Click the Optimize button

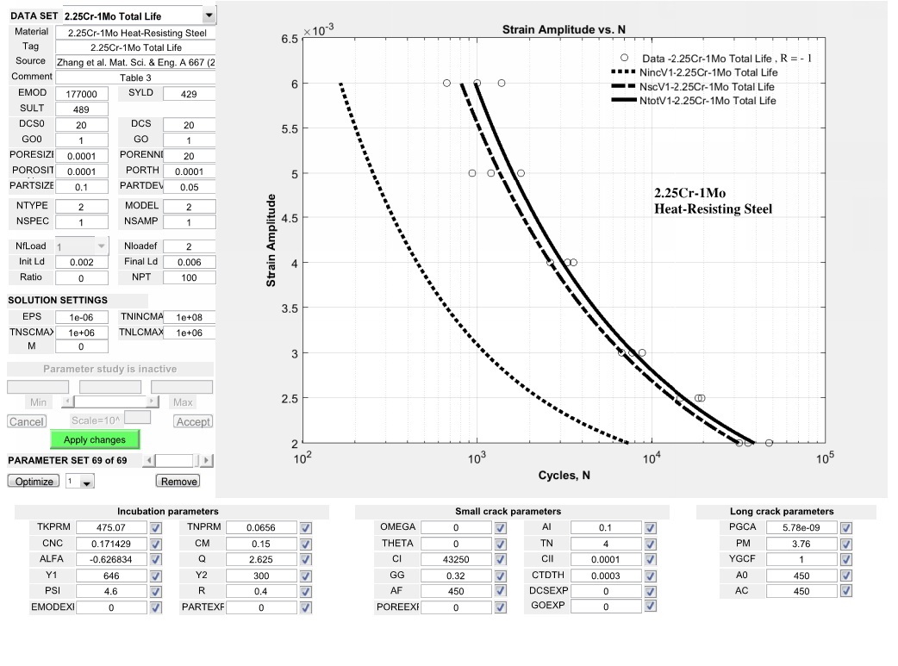point(34,482)
